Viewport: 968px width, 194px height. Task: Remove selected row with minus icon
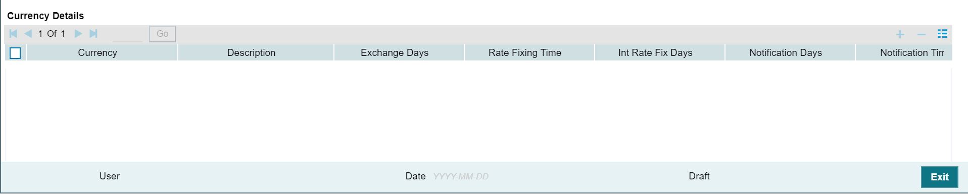coord(921,34)
